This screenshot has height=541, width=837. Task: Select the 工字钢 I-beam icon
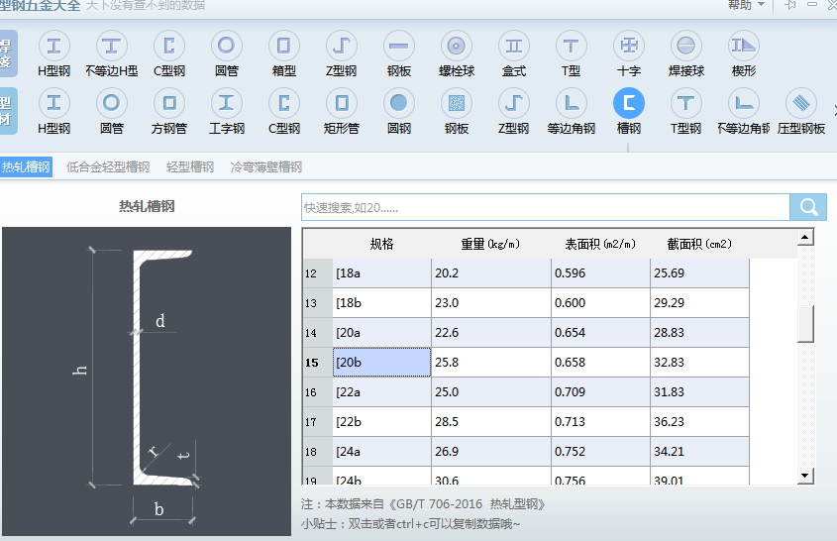click(226, 103)
